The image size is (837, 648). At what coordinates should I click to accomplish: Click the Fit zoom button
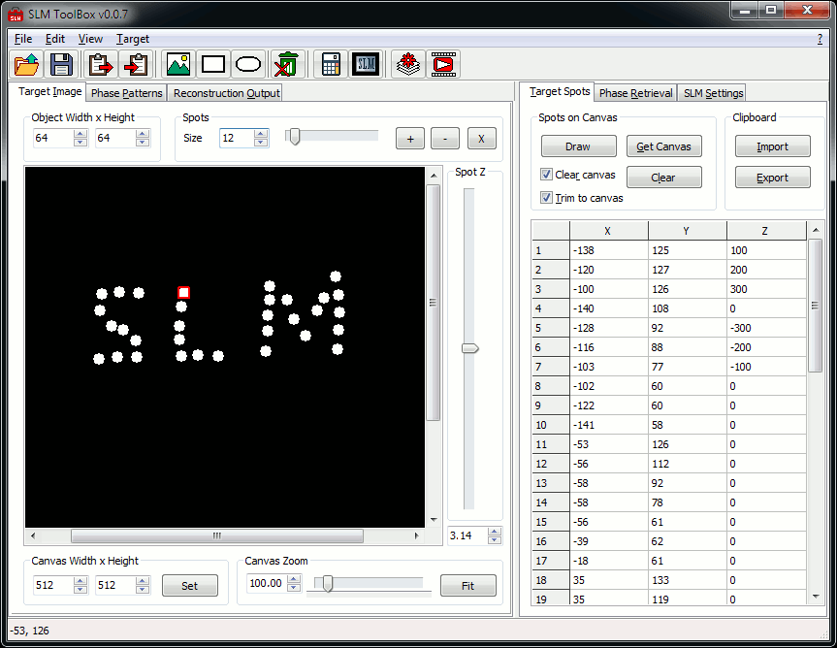[468, 586]
